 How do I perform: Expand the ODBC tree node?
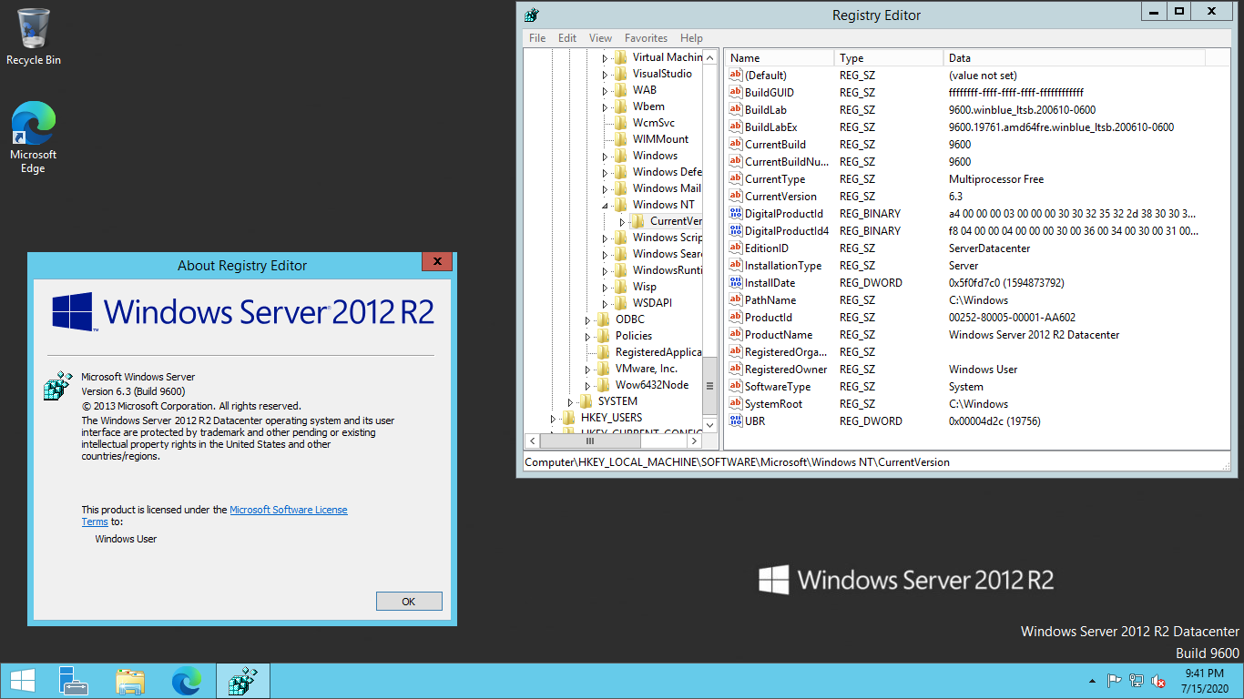coord(587,320)
